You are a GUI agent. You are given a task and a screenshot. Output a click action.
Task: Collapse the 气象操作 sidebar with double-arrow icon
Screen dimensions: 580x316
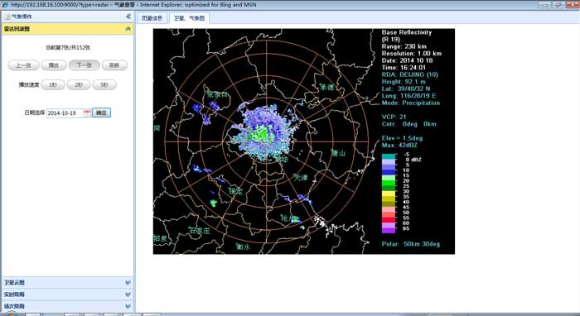coord(128,17)
